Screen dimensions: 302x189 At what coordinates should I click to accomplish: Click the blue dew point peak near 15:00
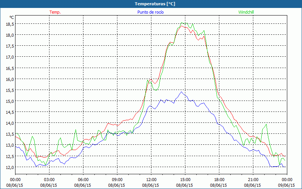181,92
